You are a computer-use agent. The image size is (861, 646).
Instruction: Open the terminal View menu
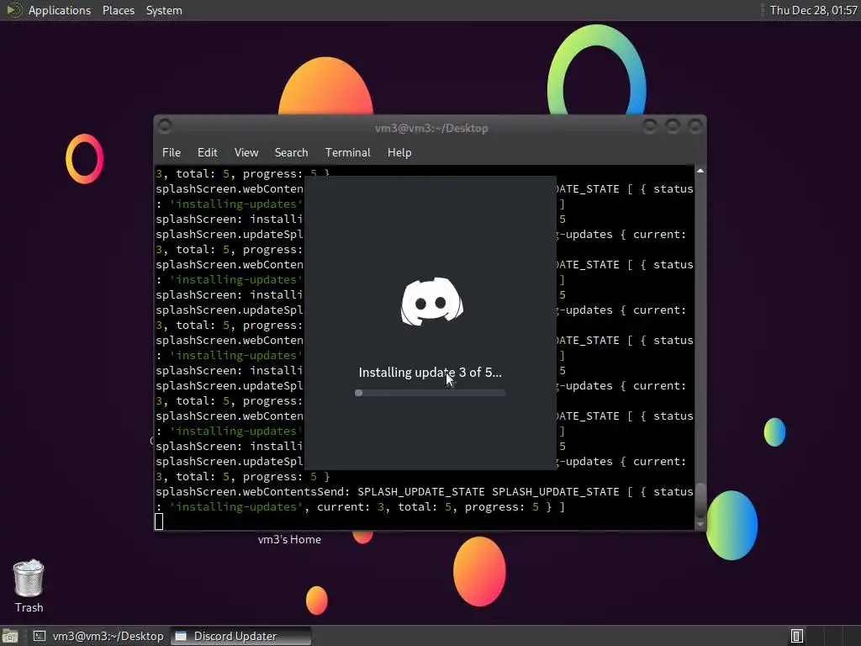coord(246,153)
